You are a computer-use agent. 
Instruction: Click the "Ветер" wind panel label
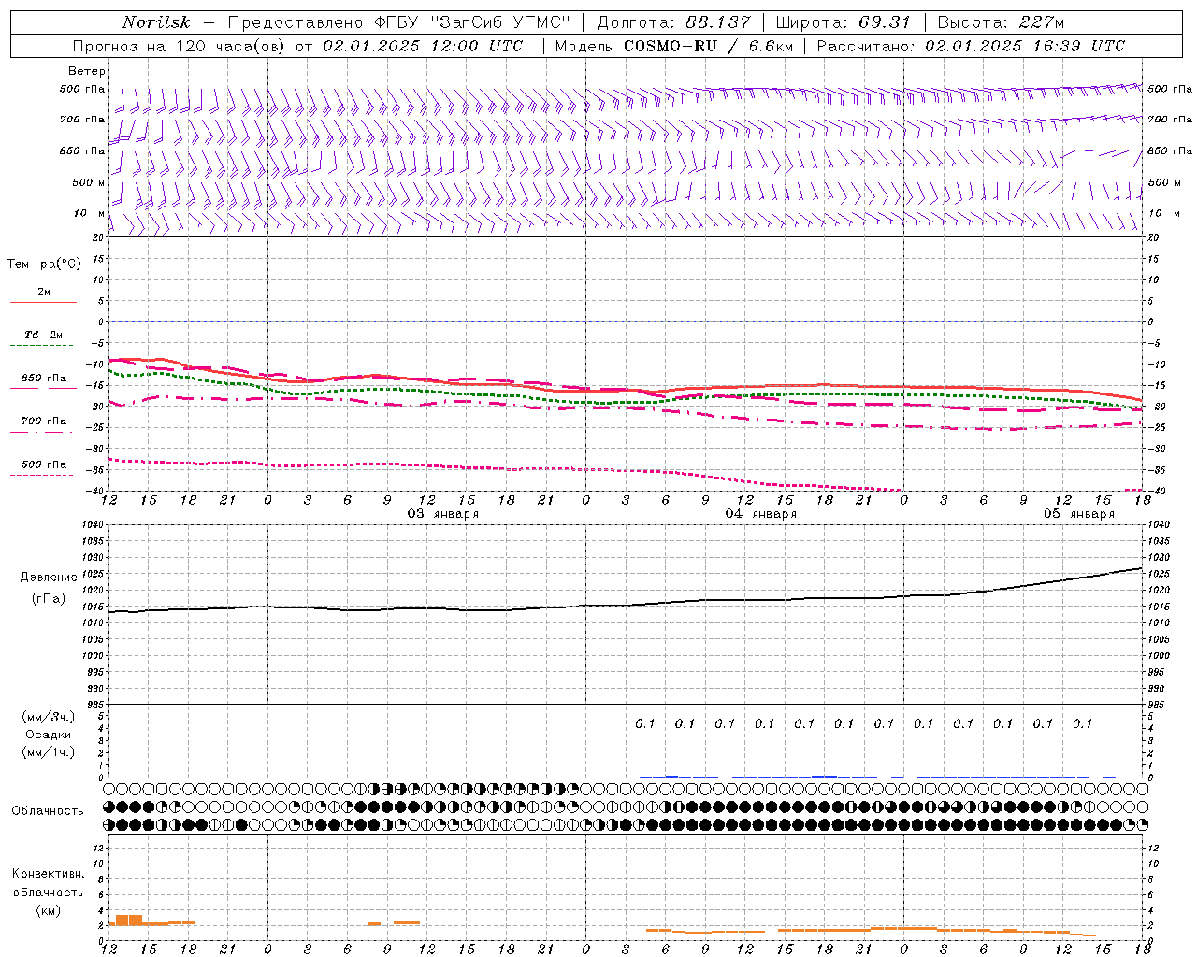[87, 71]
